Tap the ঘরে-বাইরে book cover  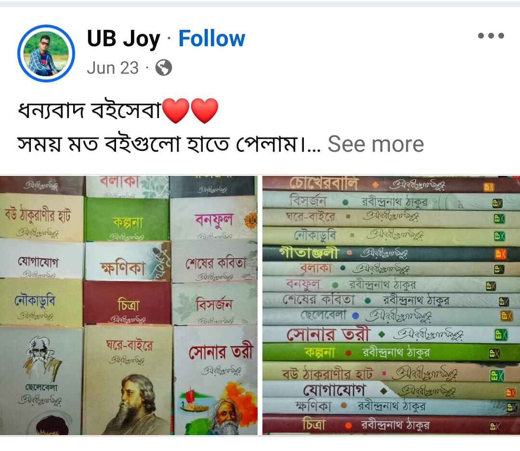coord(129,380)
